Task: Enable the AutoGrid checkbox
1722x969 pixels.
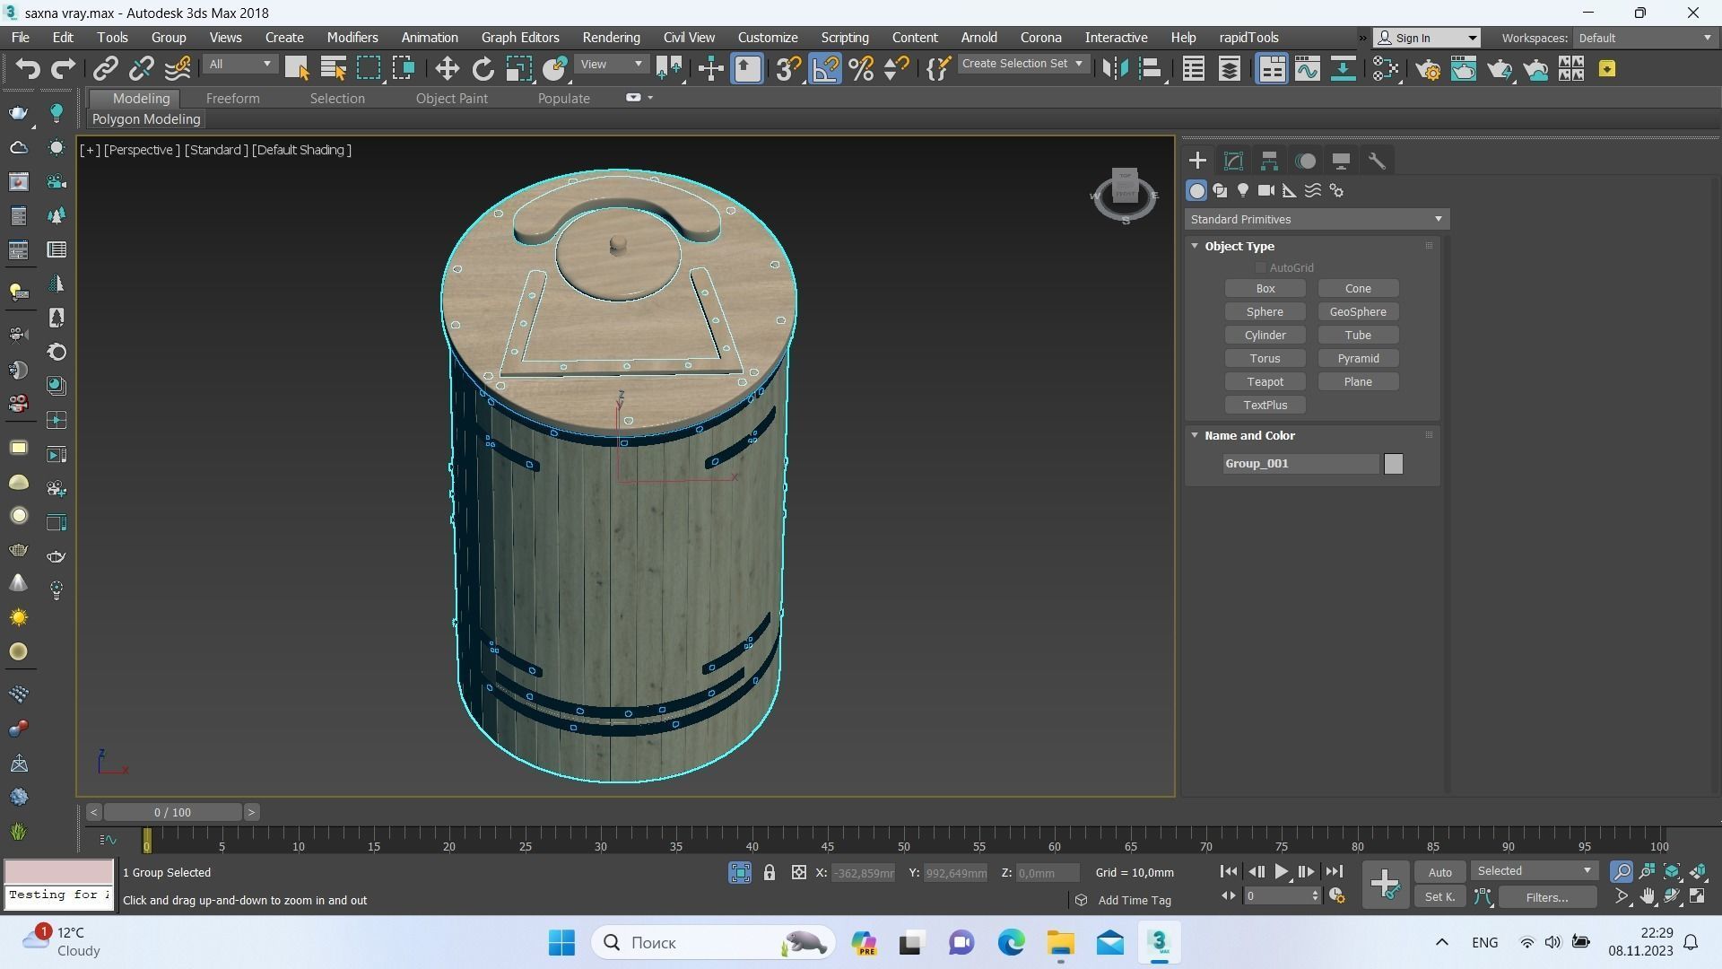Action: (x=1260, y=267)
